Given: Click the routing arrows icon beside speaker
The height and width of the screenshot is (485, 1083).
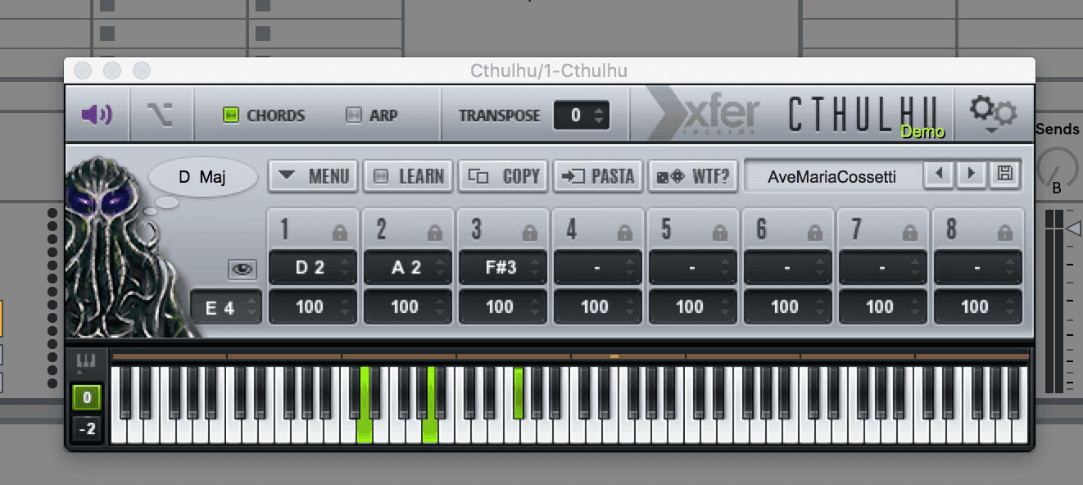Looking at the screenshot, I should [x=160, y=116].
